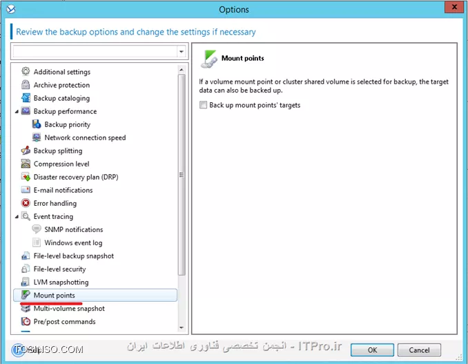Screen dimensions: 468x364
Task: Click the E-mail notifications envelope icon
Action: [26, 190]
